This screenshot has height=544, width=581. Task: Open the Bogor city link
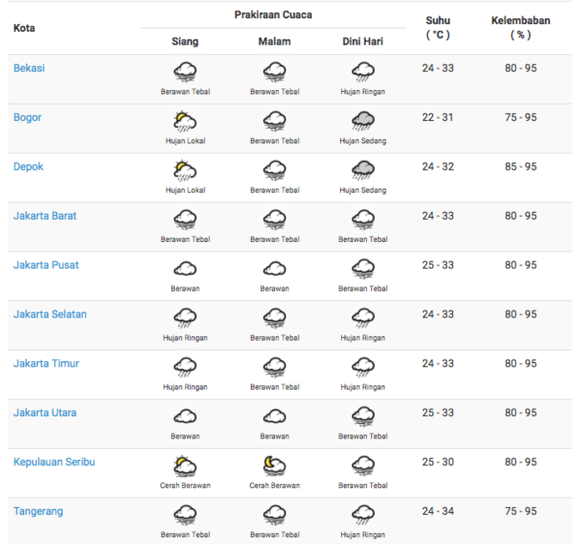tap(28, 118)
